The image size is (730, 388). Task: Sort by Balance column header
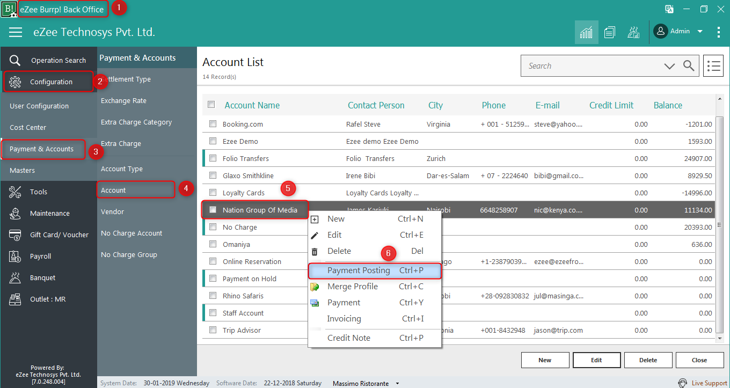(668, 105)
